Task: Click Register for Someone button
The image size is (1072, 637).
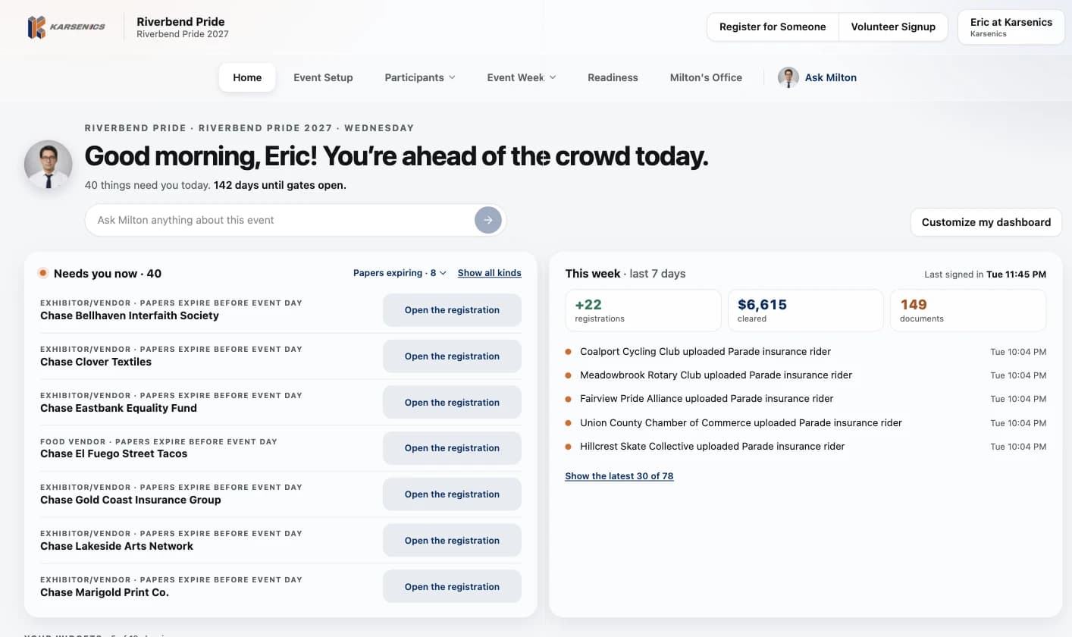Action: (773, 27)
